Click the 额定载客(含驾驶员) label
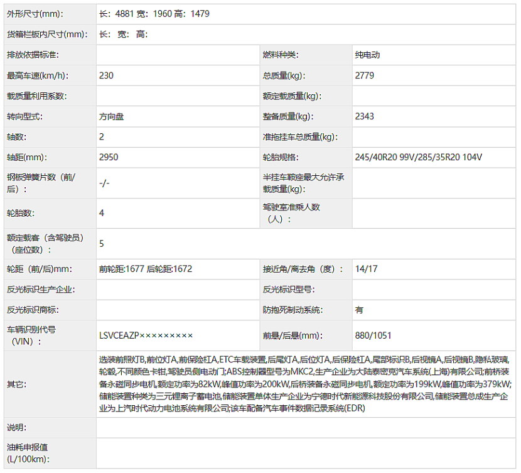521x473 pixels. click(45, 244)
